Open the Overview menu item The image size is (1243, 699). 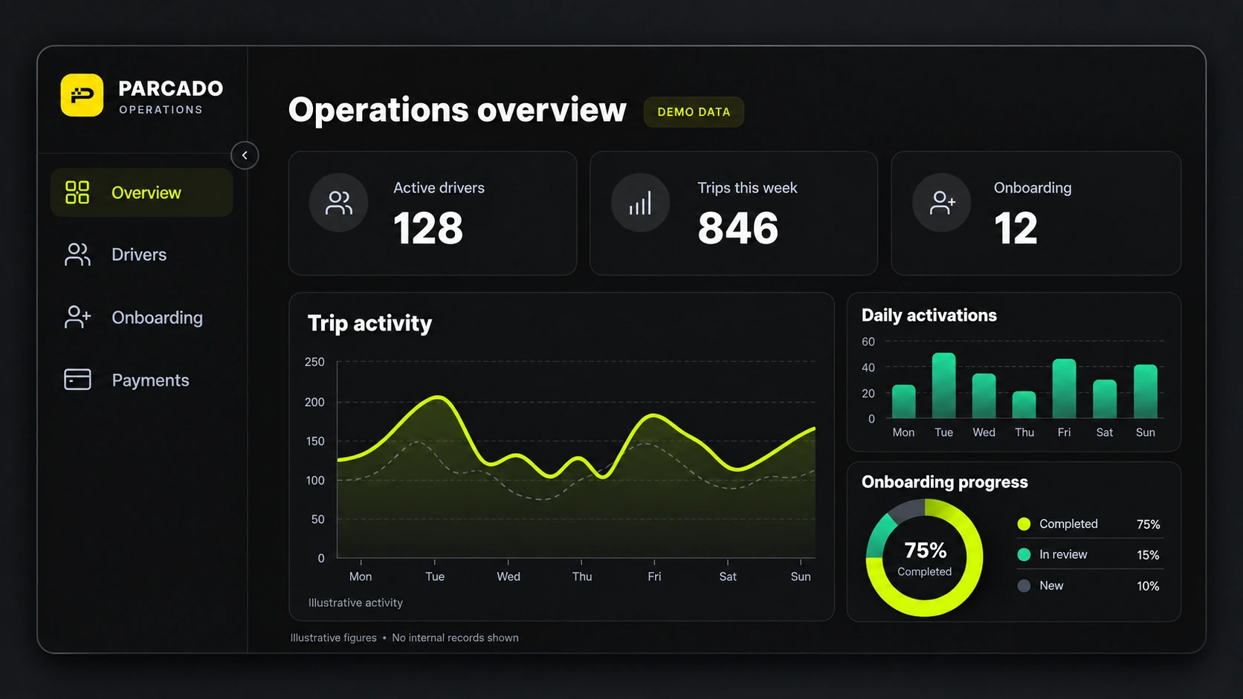point(141,192)
